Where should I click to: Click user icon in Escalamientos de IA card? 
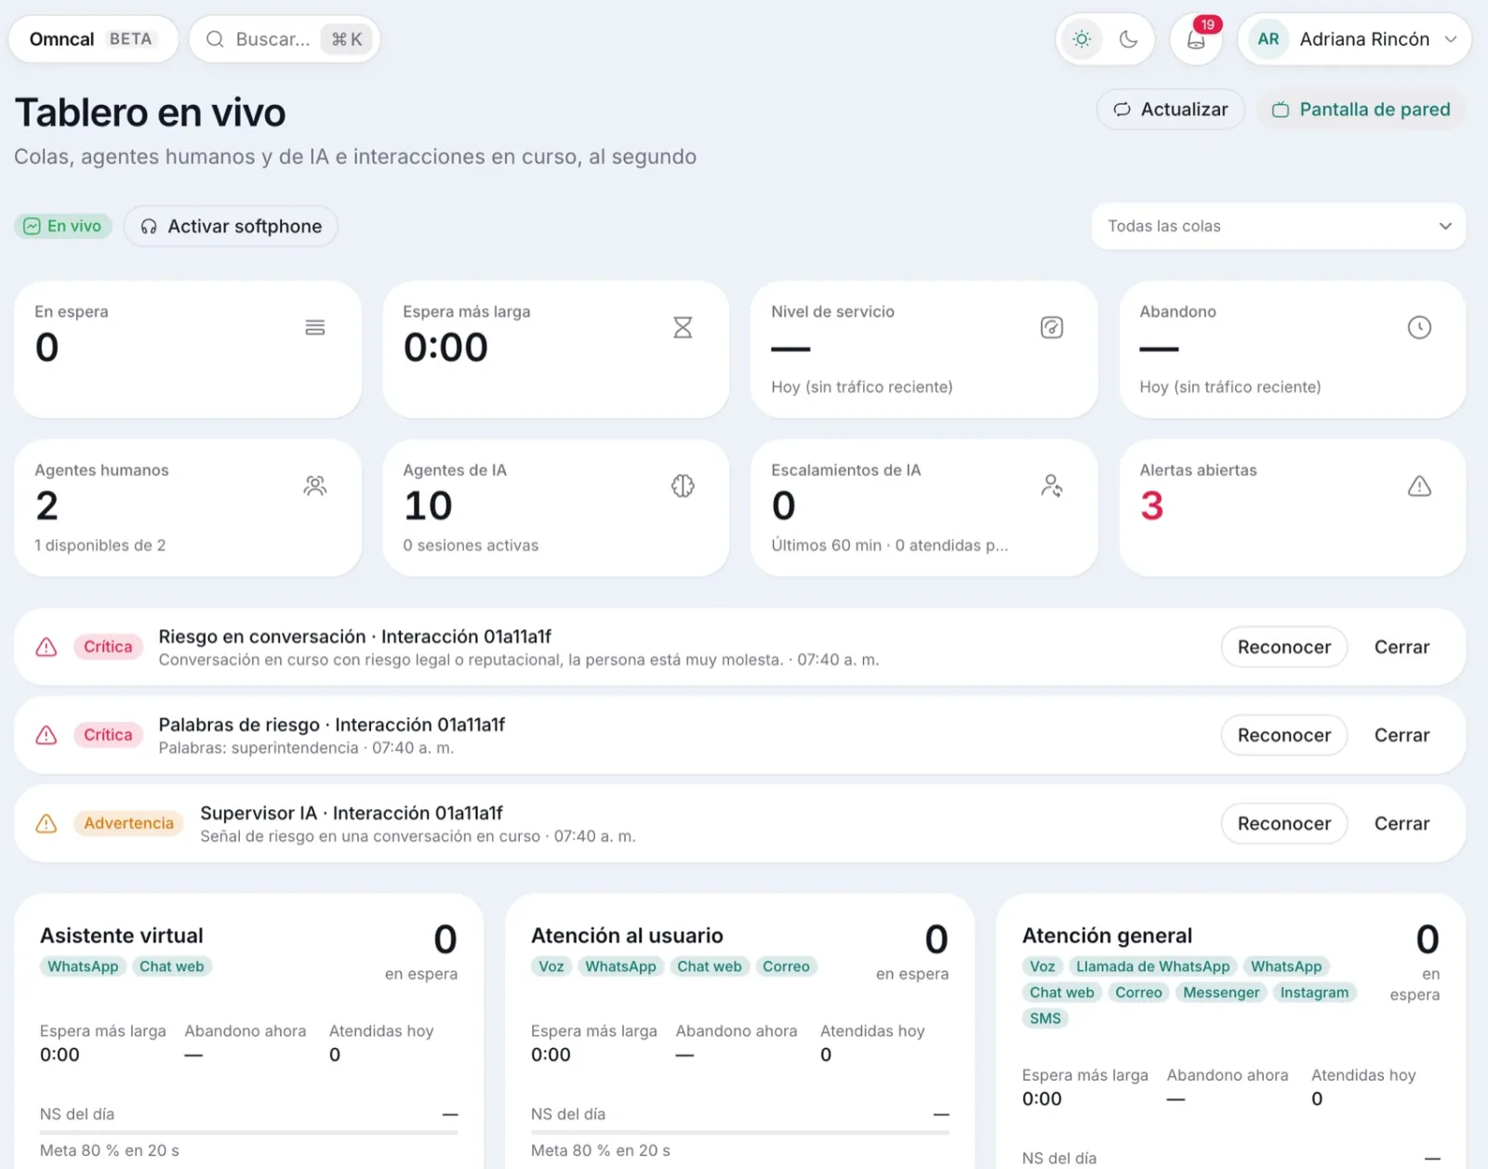(x=1052, y=486)
